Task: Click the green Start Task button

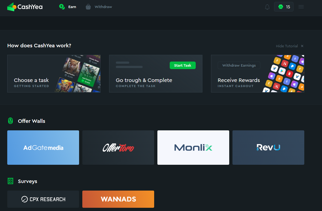Action: tap(183, 65)
